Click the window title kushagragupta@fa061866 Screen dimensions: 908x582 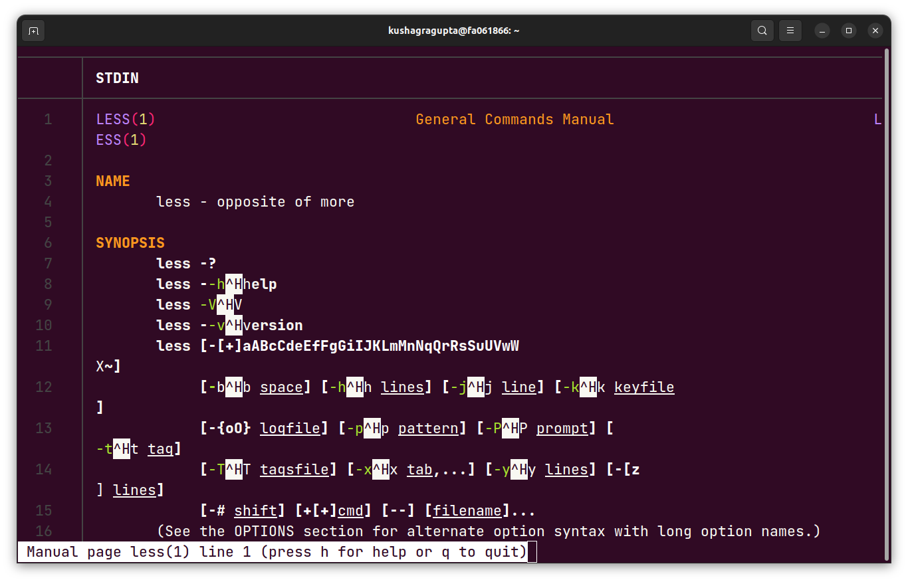[454, 30]
